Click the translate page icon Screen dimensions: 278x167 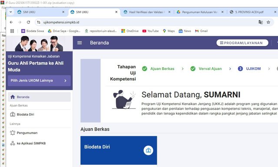(x=261, y=22)
